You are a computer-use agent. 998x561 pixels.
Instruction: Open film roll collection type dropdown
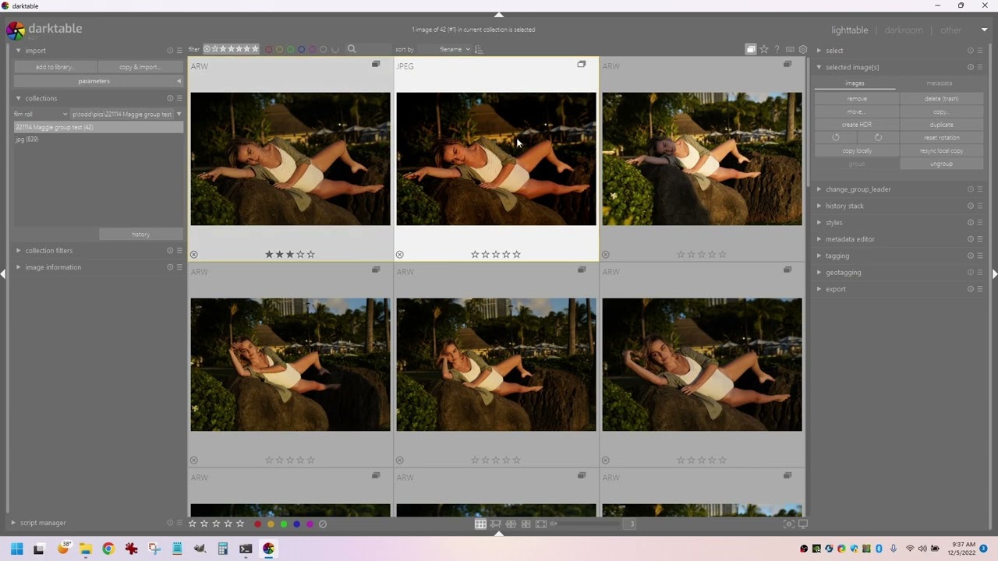coord(41,114)
